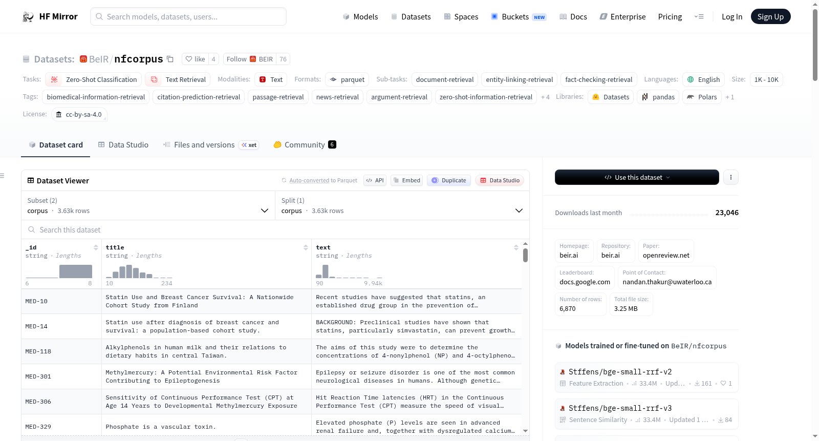Focus the Search this dataset field

point(275,230)
